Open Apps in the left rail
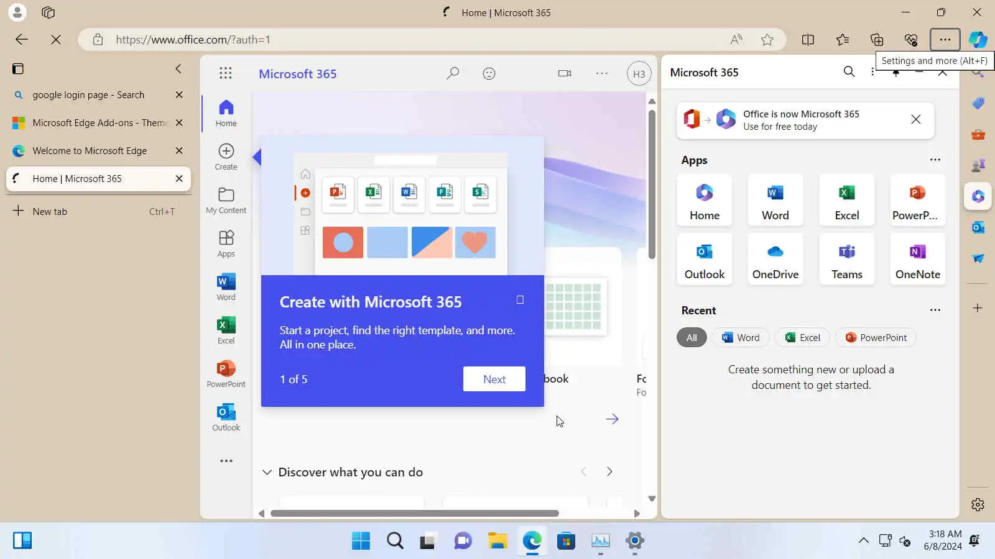 point(226,243)
